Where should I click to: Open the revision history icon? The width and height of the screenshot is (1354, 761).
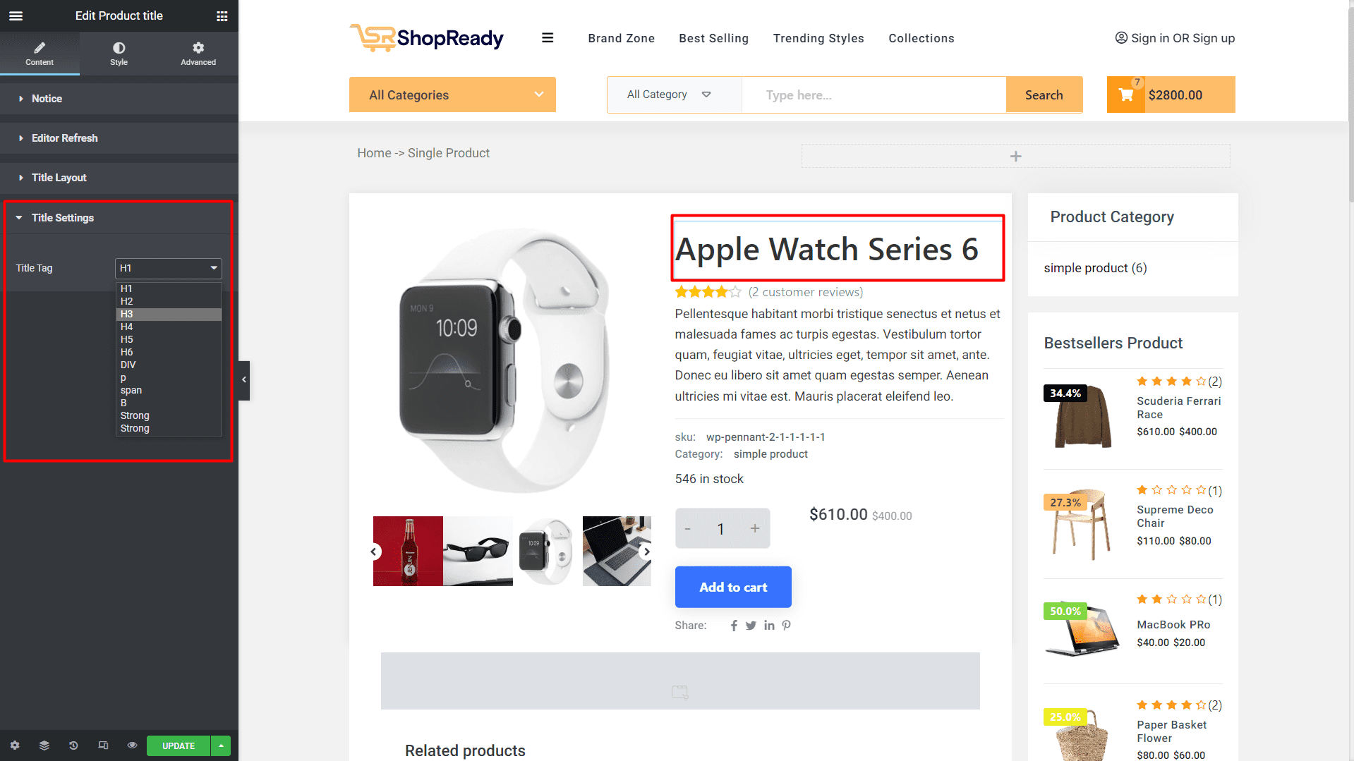(73, 745)
